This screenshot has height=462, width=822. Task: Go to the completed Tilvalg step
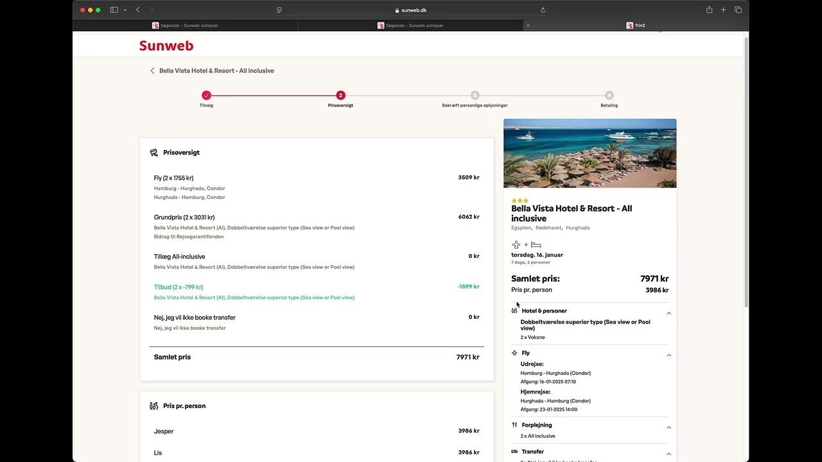pos(206,95)
